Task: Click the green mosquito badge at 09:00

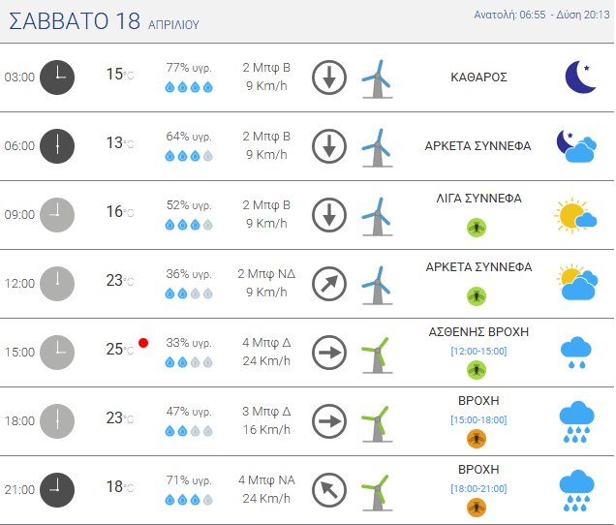Action: click(476, 227)
